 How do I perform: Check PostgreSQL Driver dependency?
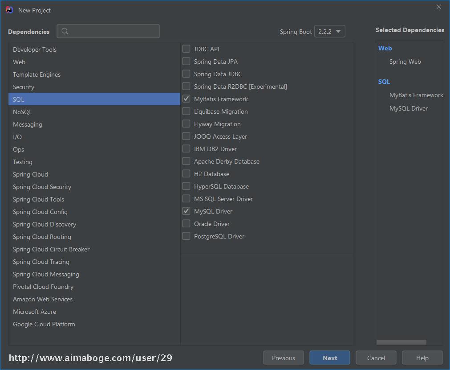[x=186, y=236]
